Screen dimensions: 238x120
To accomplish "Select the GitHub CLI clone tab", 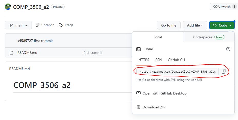I will coord(176,60).
